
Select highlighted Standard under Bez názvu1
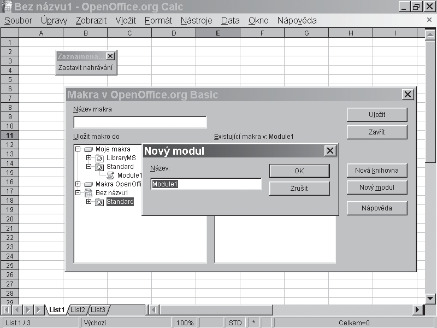(x=120, y=202)
